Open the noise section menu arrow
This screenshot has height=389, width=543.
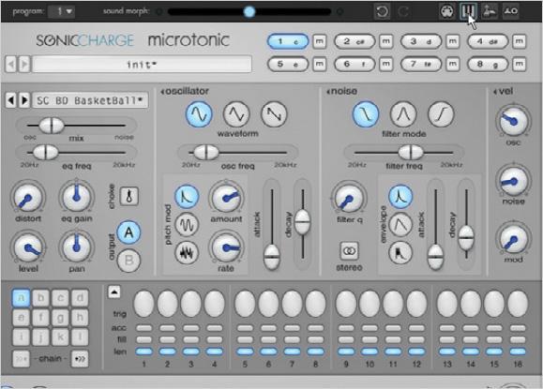pos(328,92)
